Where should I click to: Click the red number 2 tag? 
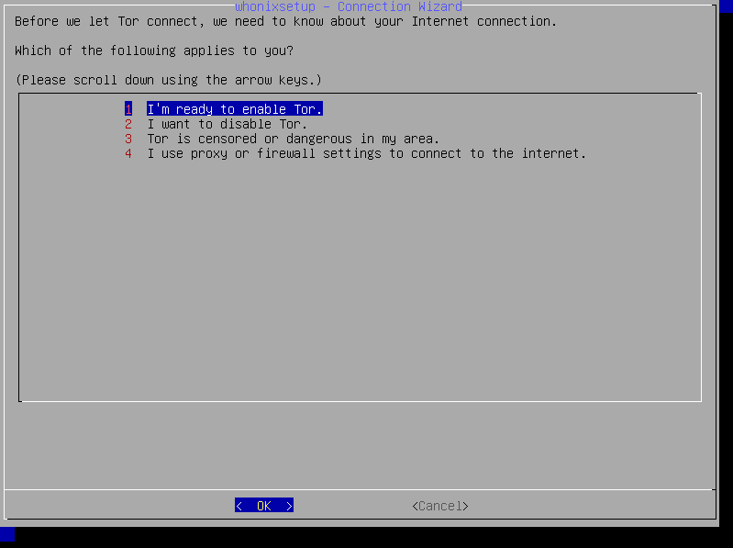(x=128, y=124)
